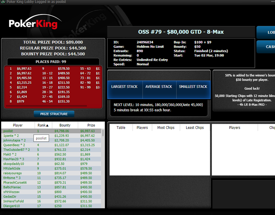This screenshot has width=275, height=215.
Task: Select player row MavMav20 * 3
Action: pos(51,159)
